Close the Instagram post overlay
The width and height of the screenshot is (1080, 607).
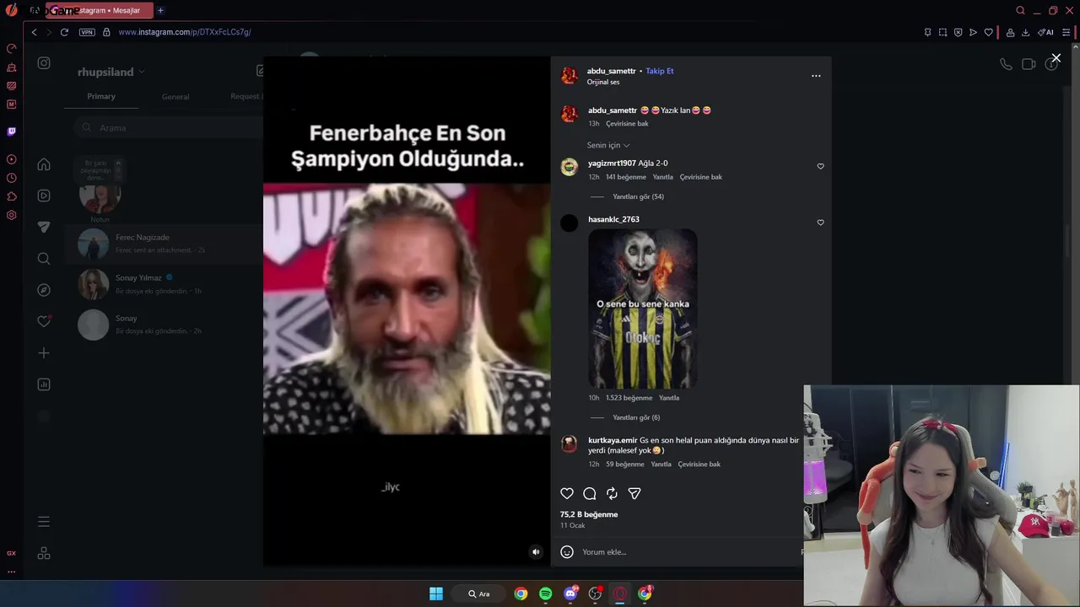pos(1056,58)
